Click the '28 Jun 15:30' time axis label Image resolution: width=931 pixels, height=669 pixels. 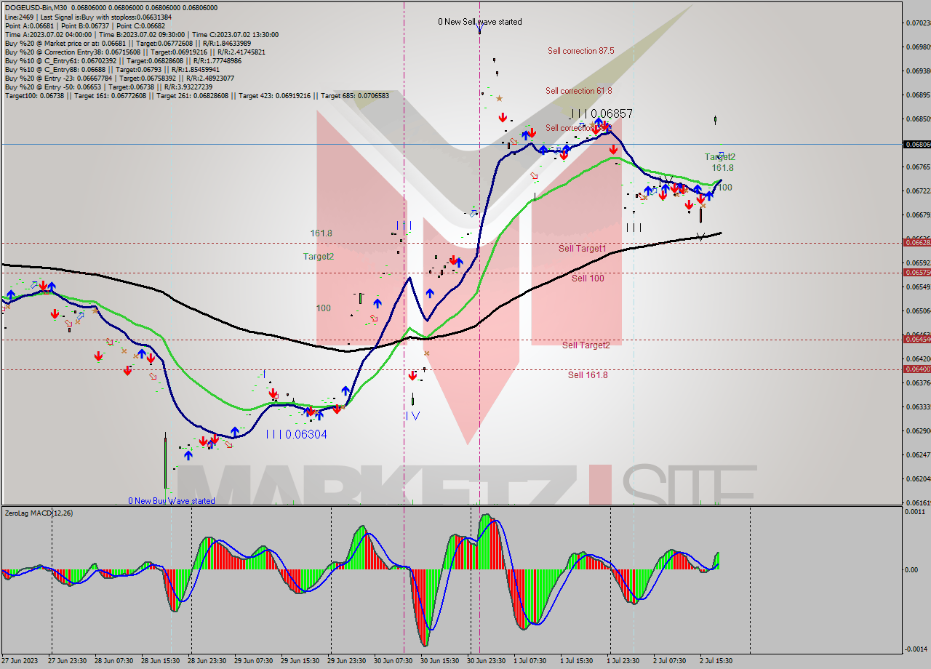pos(161,661)
